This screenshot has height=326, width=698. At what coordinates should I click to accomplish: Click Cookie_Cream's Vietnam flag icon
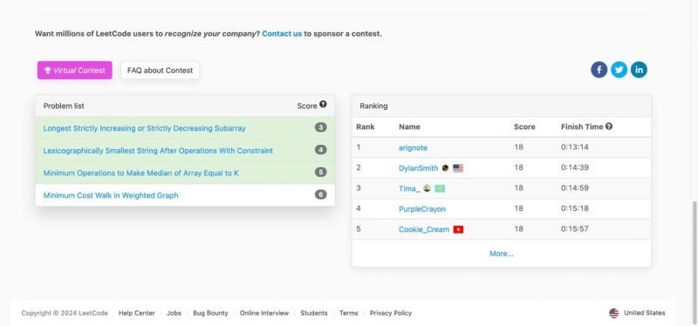(458, 229)
